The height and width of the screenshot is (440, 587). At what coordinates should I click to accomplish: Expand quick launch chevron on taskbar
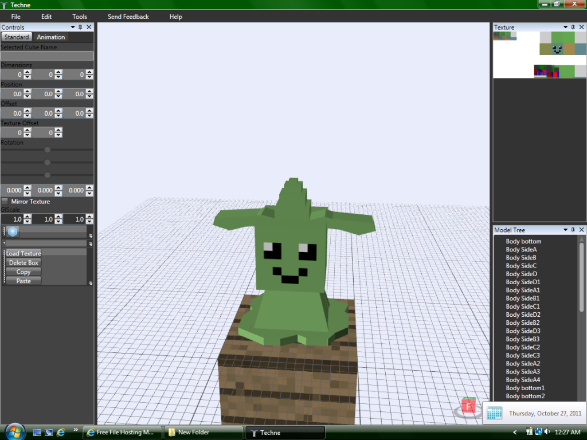tap(76, 430)
